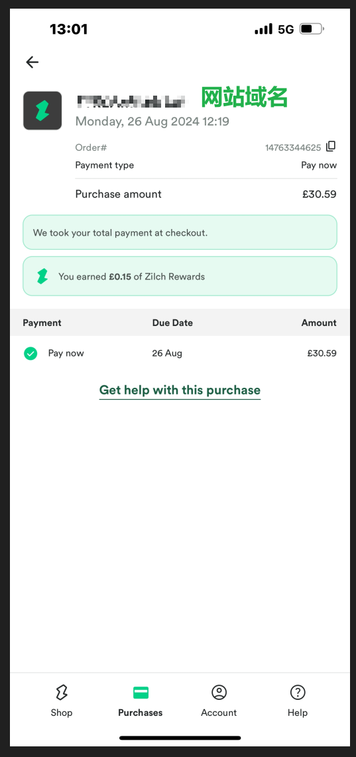356x757 pixels.
Task: Tap the Zilch merchant logo thumbnail
Action: (42, 110)
